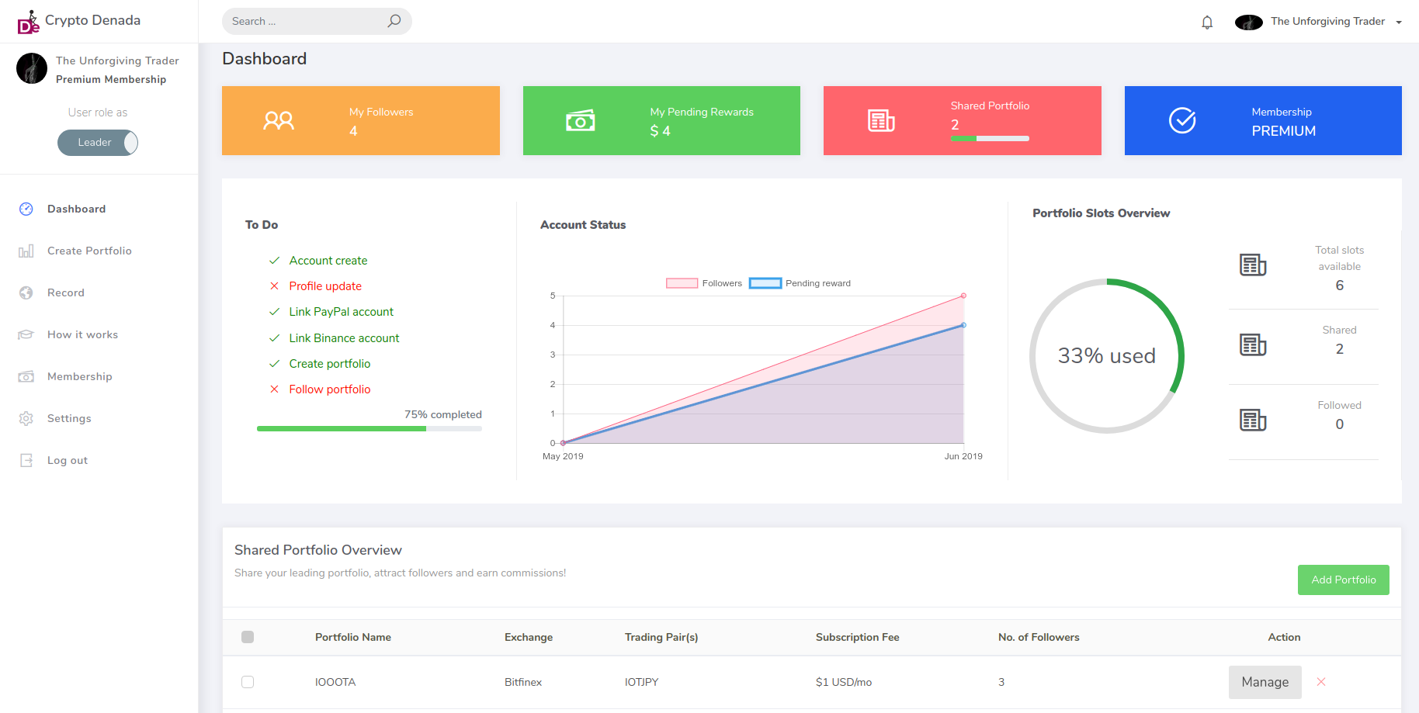Click the Shared Portfolio progress bar

point(990,139)
